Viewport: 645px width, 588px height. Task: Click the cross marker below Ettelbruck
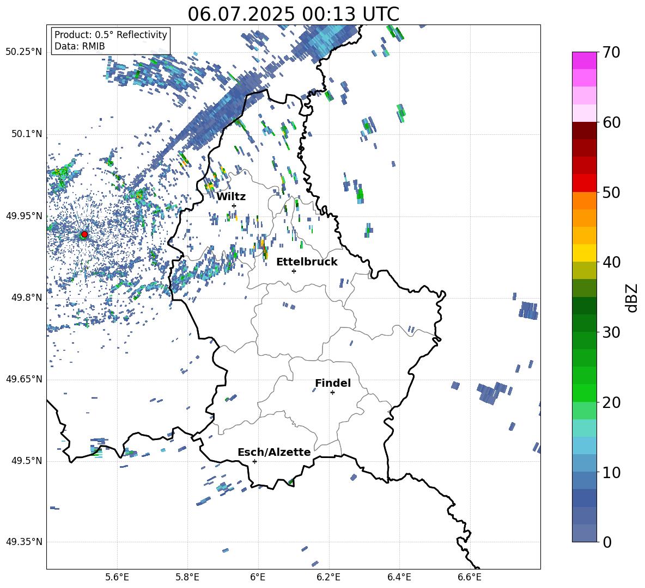(x=294, y=271)
